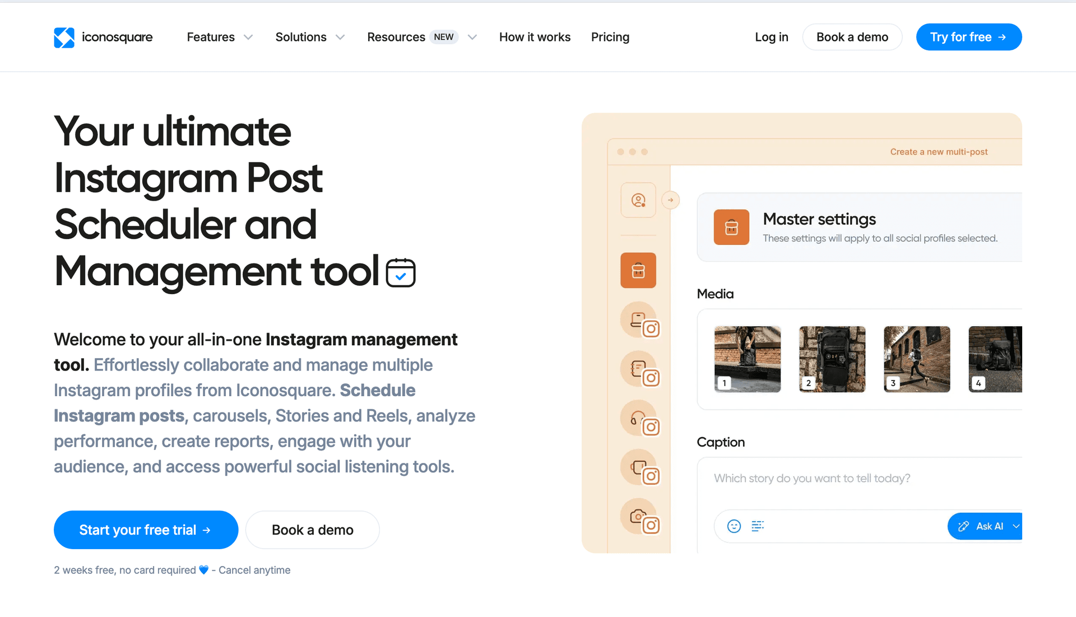Click the Iconosquare logo icon
This screenshot has height=617, width=1076.
[x=64, y=38]
